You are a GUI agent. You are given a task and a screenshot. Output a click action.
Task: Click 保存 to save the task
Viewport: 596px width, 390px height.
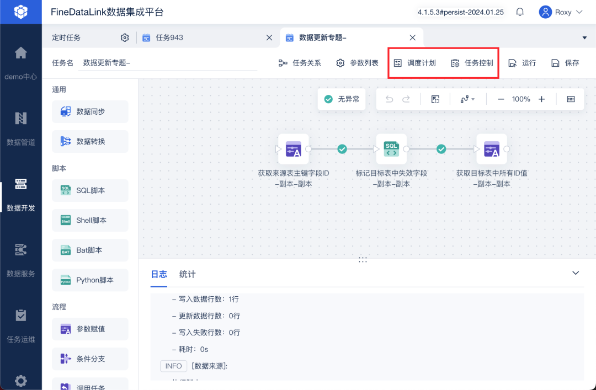point(565,63)
